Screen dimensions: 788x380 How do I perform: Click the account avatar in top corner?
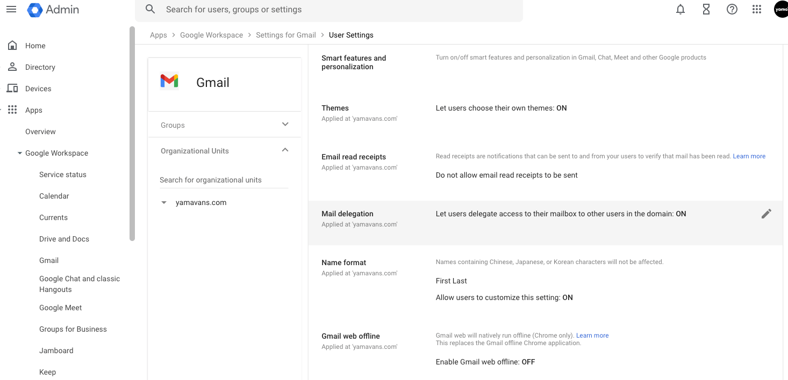[780, 9]
